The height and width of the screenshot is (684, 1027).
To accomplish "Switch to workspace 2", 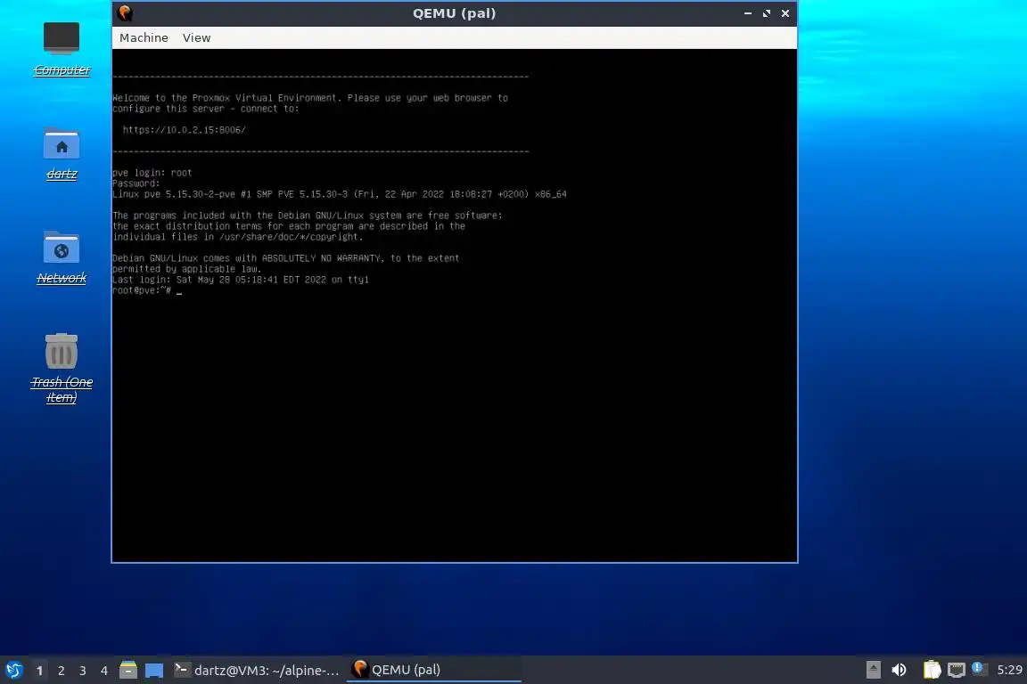I will tap(61, 671).
